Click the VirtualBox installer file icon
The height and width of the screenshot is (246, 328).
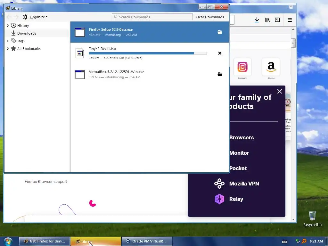[80, 74]
